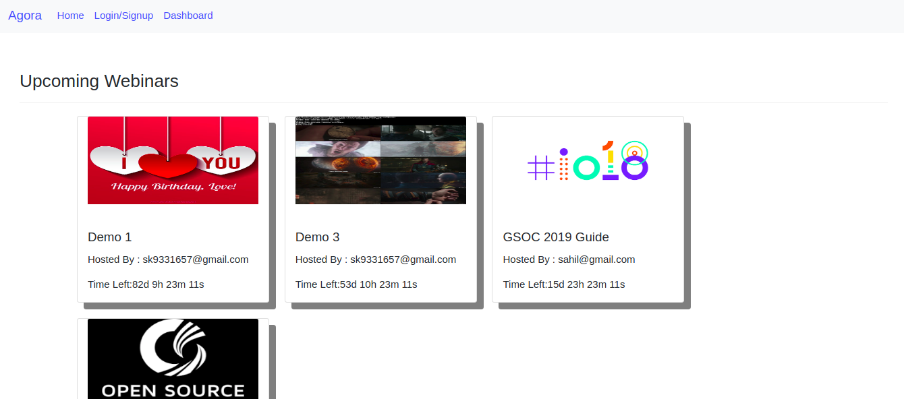Select the Demo 1 webinar title

pyautogui.click(x=110, y=237)
